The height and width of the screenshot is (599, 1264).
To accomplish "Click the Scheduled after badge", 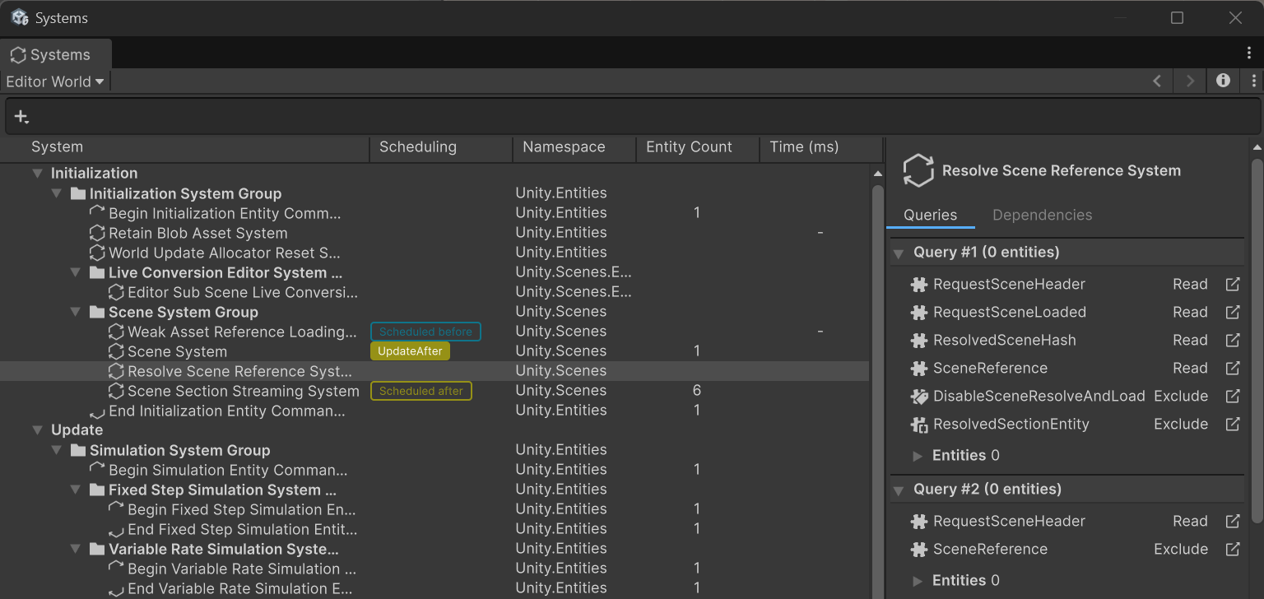I will (421, 391).
